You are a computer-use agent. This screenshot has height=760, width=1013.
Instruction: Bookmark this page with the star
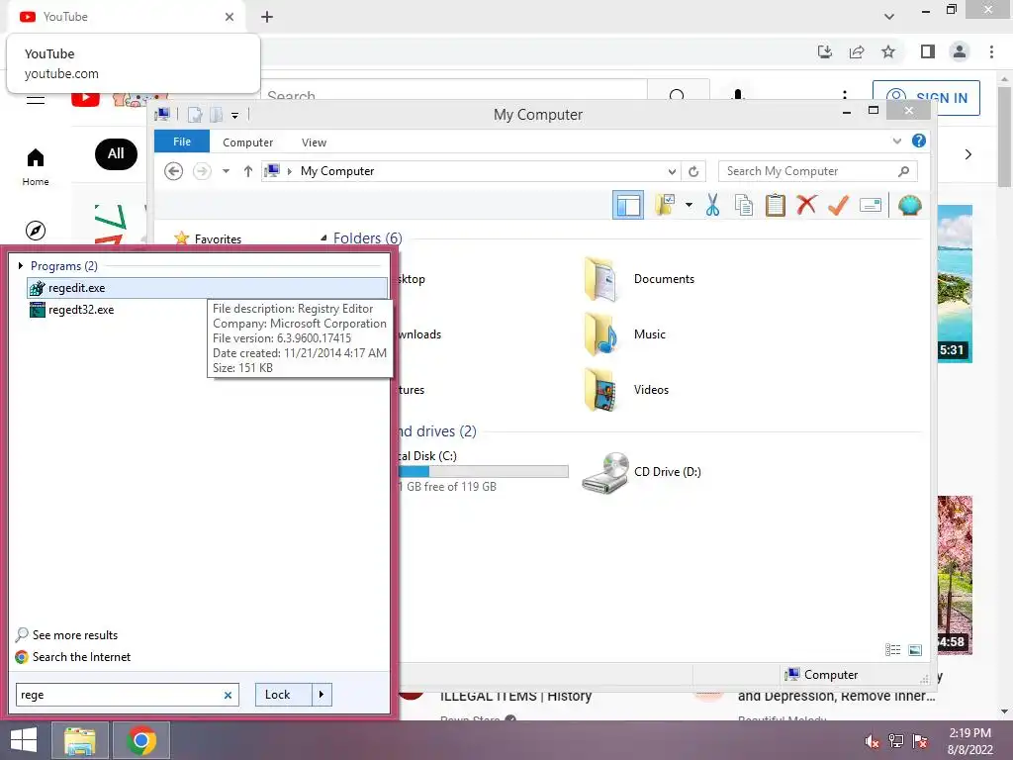tap(888, 51)
